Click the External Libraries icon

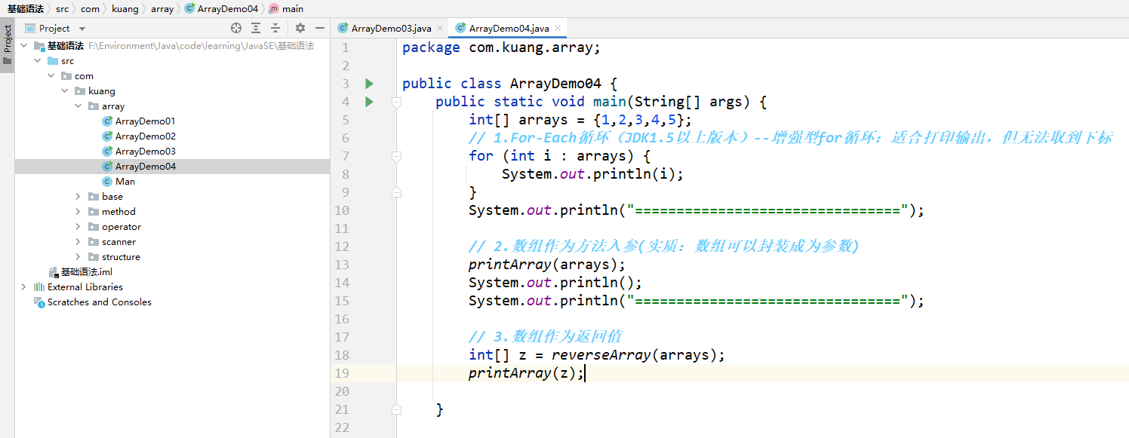(x=39, y=287)
